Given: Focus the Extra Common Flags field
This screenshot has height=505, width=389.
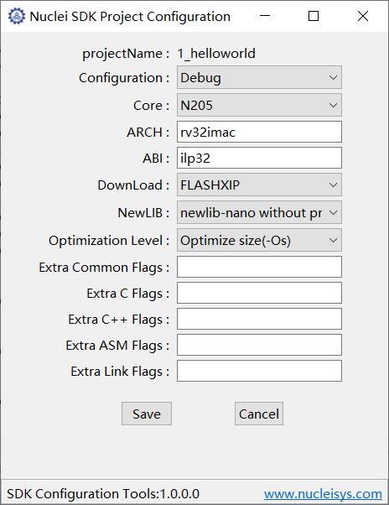Looking at the screenshot, I should [259, 267].
